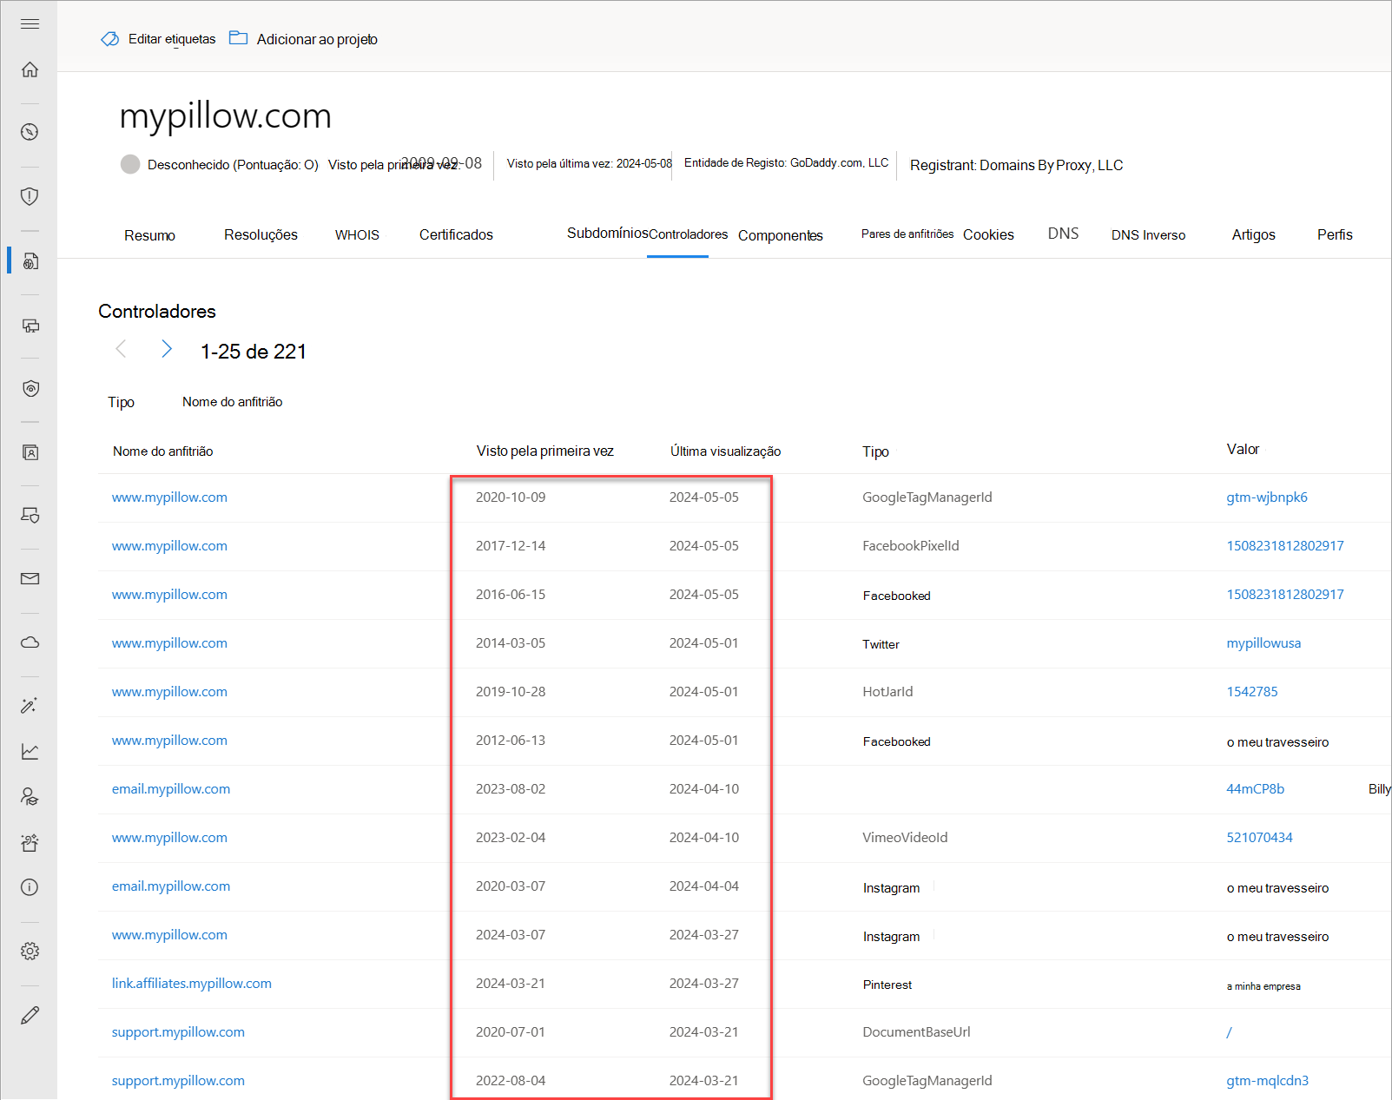Image resolution: width=1392 pixels, height=1100 pixels.
Task: Open value link gtm-wjbnpk6
Action: pos(1267,497)
